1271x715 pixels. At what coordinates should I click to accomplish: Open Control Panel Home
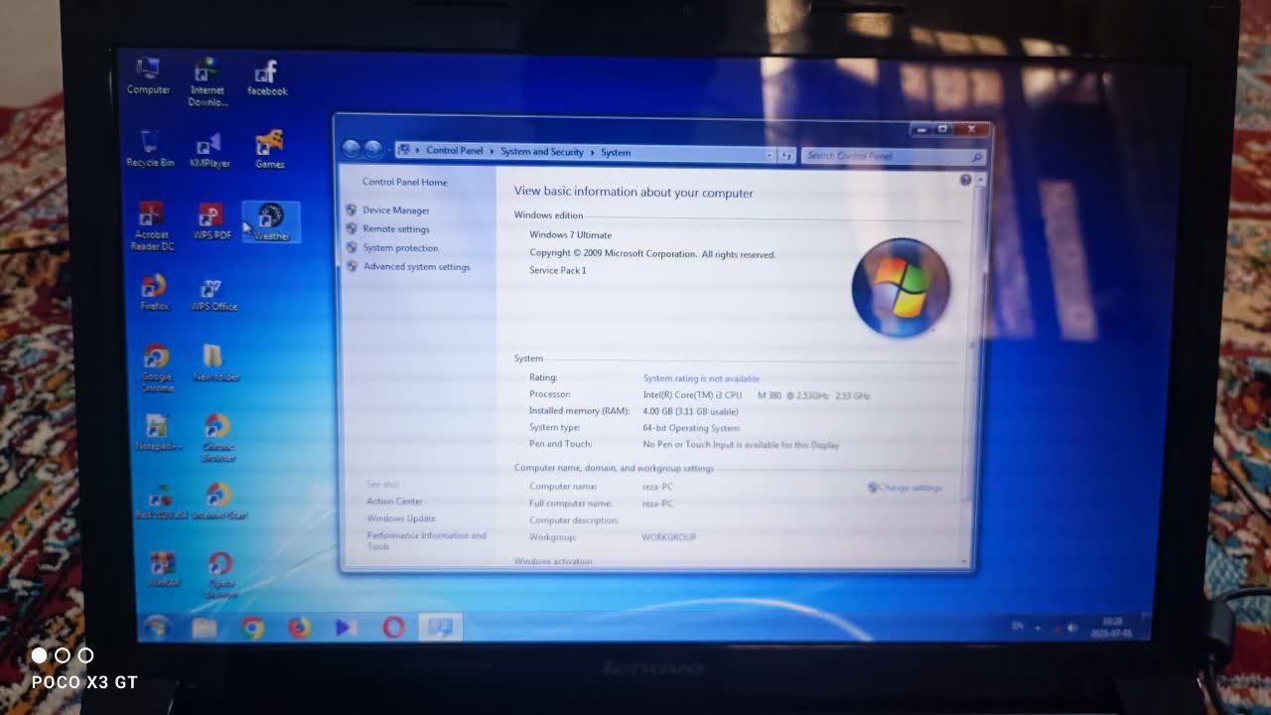(x=405, y=182)
